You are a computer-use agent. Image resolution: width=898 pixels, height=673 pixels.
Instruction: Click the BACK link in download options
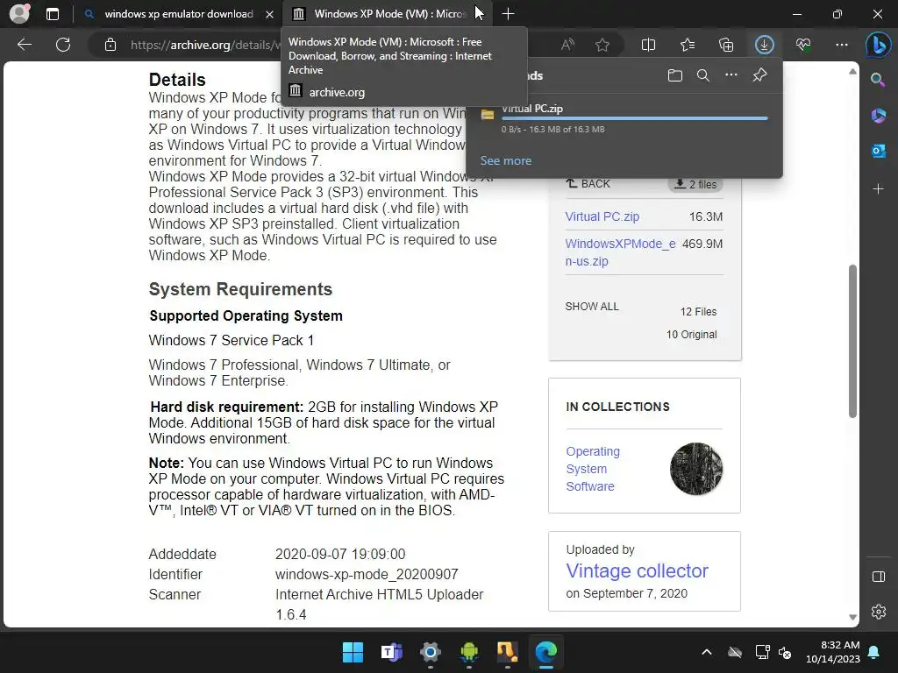588,184
